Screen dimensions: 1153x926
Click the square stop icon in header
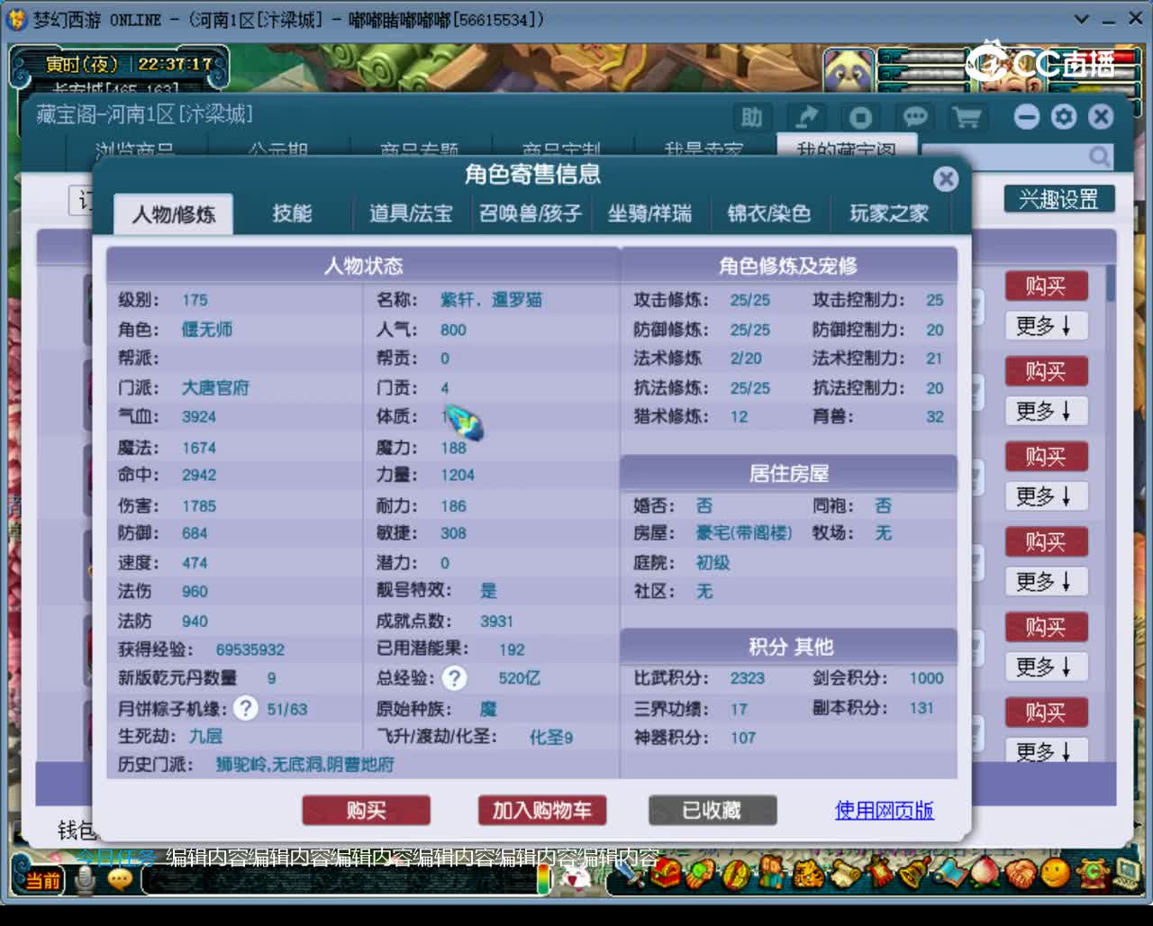tap(860, 117)
